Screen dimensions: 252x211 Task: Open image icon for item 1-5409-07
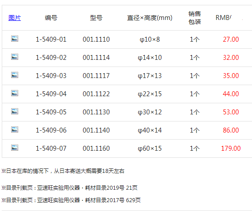point(15,148)
